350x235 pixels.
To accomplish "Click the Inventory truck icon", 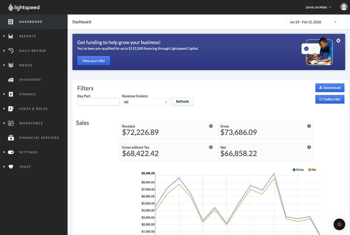I will 11,80.
